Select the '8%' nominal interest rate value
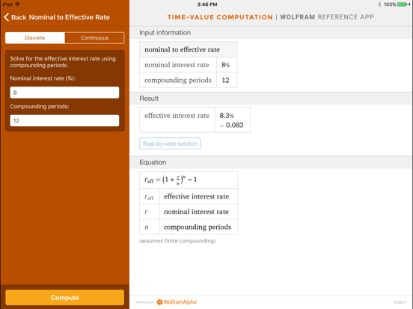The image size is (413, 309). 226,65
